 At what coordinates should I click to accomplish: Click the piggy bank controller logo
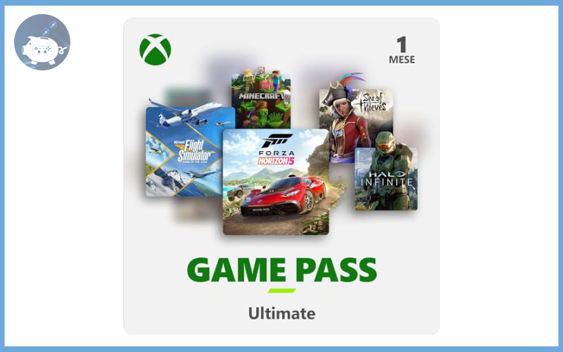(42, 42)
